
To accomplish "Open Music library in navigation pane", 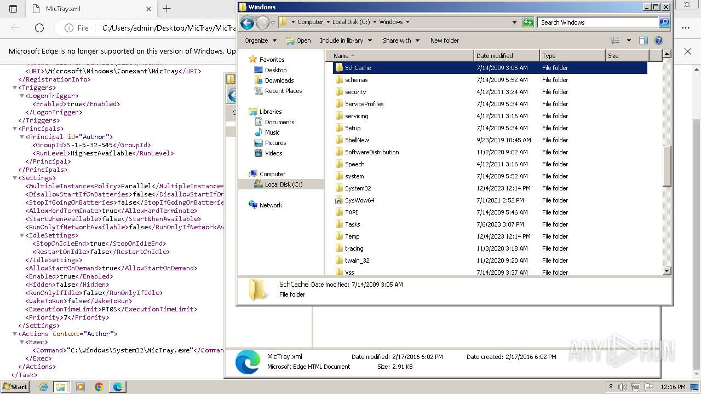I will [x=272, y=132].
